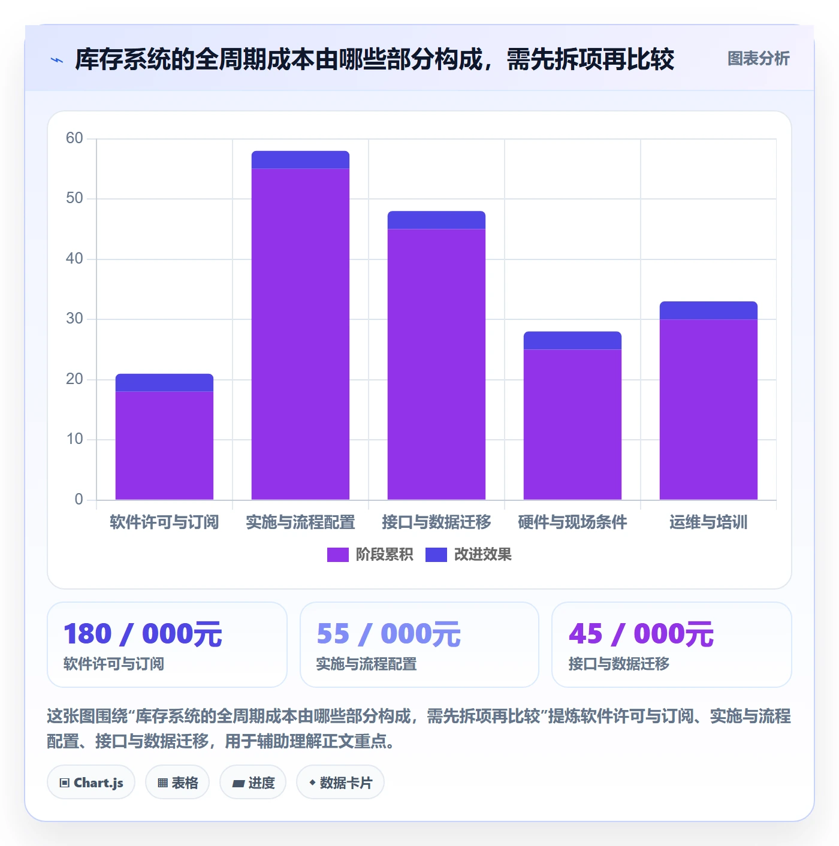Click the 图表分析 label
The width and height of the screenshot is (839, 846).
tap(758, 59)
